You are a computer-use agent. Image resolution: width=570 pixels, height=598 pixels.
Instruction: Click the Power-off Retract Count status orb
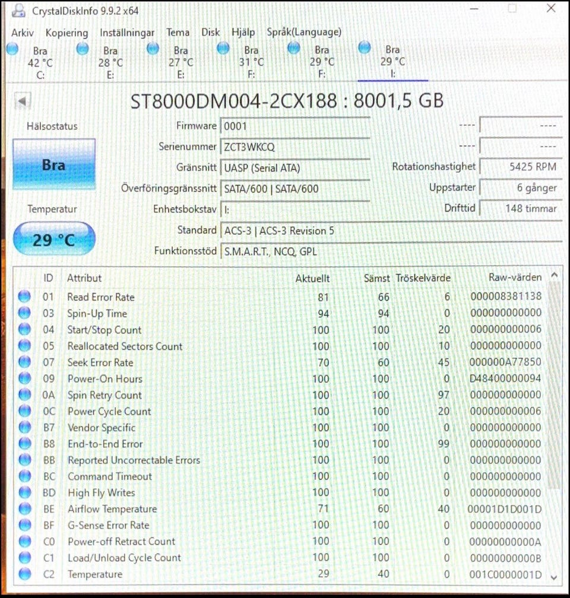point(24,541)
